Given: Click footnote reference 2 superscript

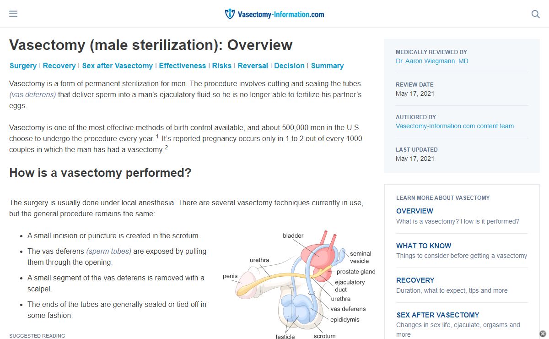Looking at the screenshot, I should tap(167, 148).
